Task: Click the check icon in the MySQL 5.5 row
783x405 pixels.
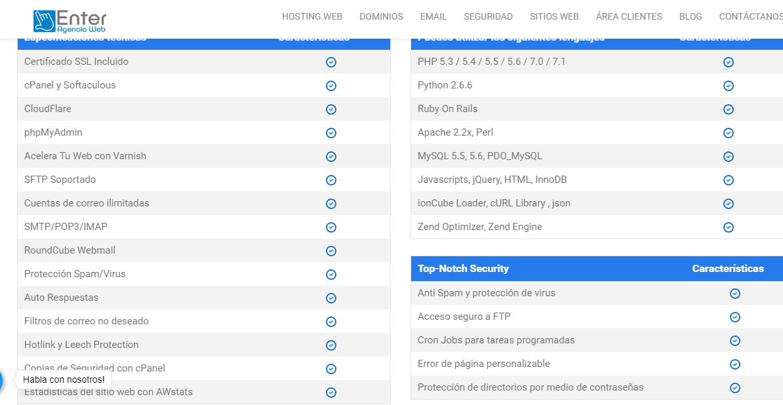Action: (x=729, y=157)
